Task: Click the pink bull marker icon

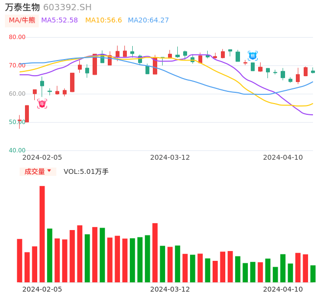Action: (x=42, y=104)
